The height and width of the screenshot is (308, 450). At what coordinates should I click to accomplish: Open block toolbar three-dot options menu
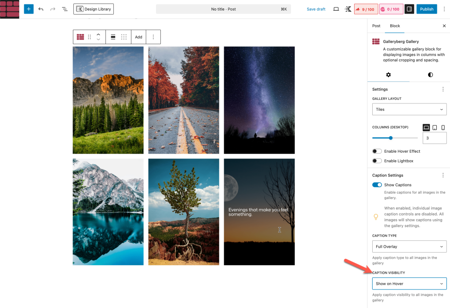pyautogui.click(x=153, y=37)
